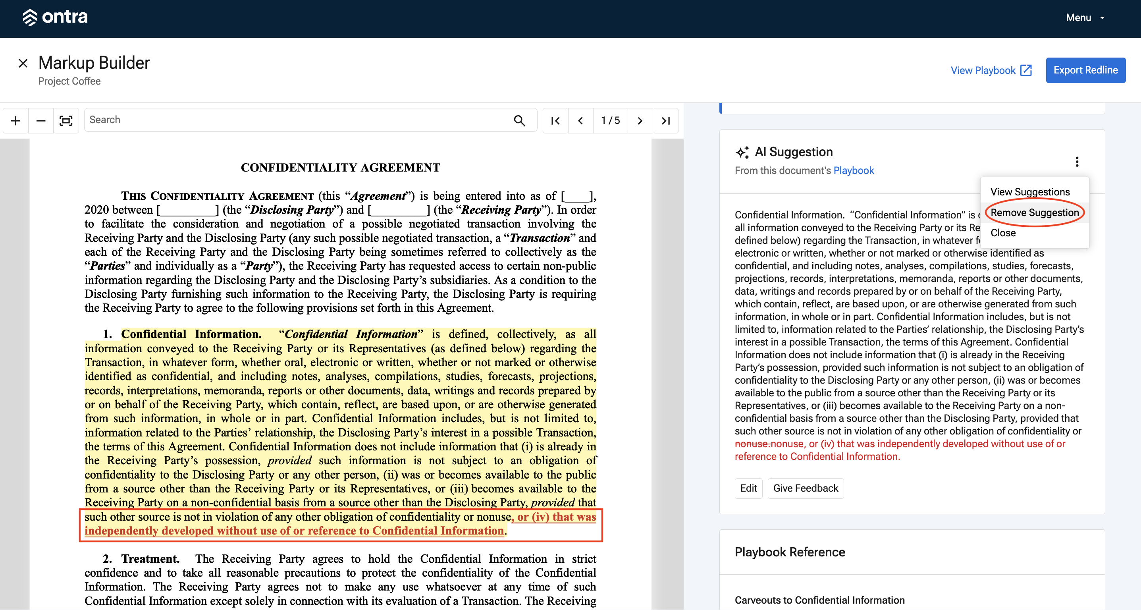Jump to the last page
Viewport: 1141px width, 610px height.
[666, 120]
